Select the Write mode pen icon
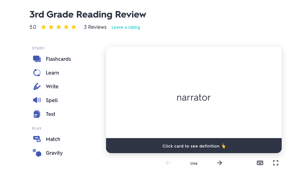 (x=37, y=86)
